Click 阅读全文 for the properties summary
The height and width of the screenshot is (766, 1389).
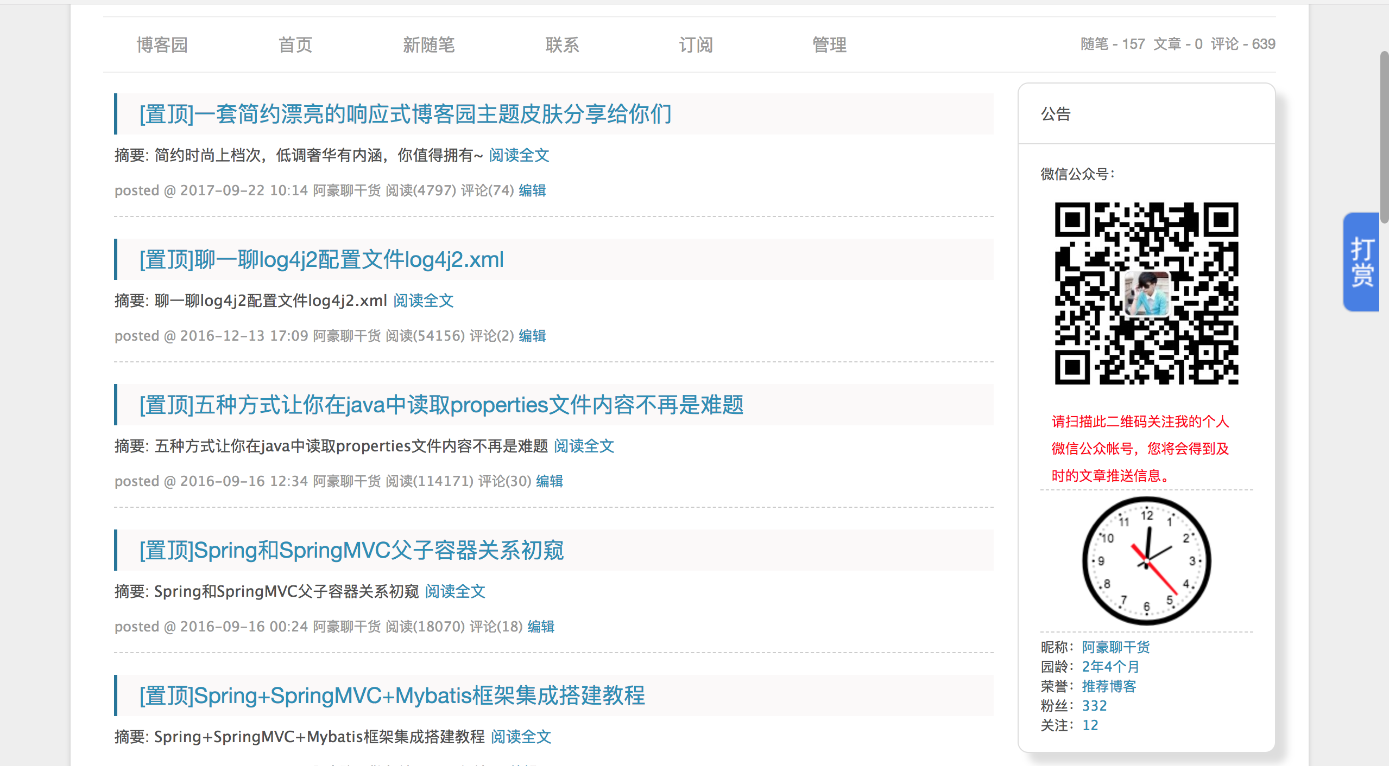point(584,446)
